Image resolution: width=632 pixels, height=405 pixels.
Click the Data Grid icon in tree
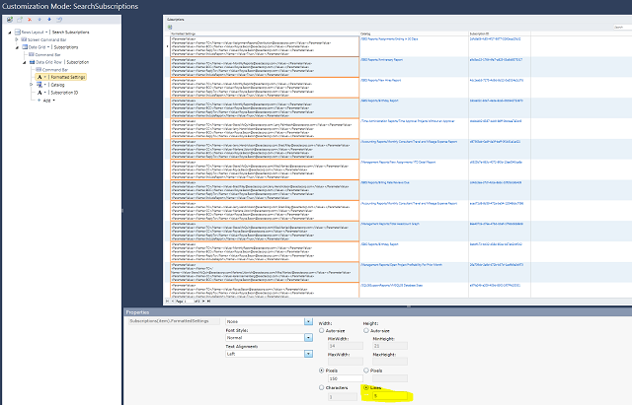25,47
